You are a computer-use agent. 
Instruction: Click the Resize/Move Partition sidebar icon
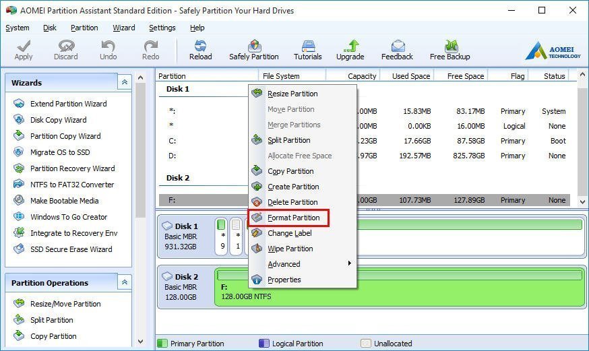tap(19, 303)
